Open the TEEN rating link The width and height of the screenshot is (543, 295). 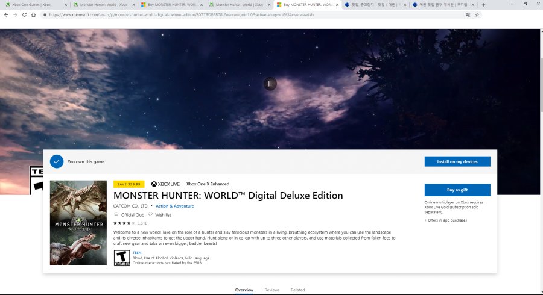pyautogui.click(x=137, y=253)
